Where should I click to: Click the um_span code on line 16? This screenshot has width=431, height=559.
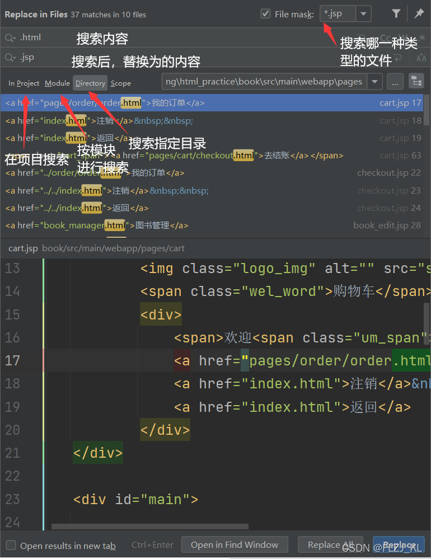pos(301,337)
